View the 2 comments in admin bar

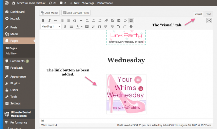tap(63, 3)
